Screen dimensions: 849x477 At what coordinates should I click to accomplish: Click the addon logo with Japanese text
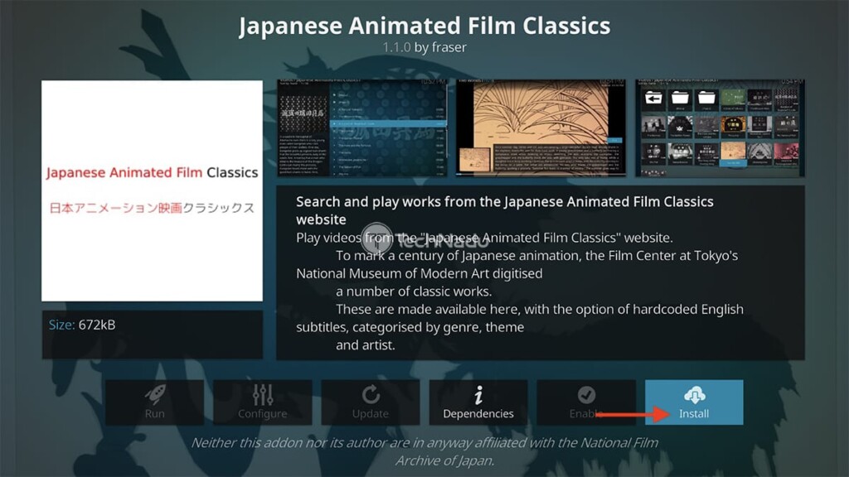click(x=153, y=190)
